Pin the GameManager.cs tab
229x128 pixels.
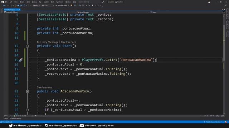click(17, 10)
